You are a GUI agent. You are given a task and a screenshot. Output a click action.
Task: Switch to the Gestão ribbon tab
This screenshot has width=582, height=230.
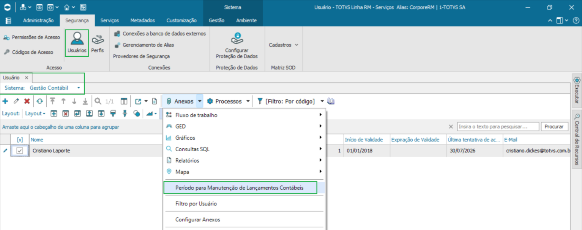pos(216,20)
